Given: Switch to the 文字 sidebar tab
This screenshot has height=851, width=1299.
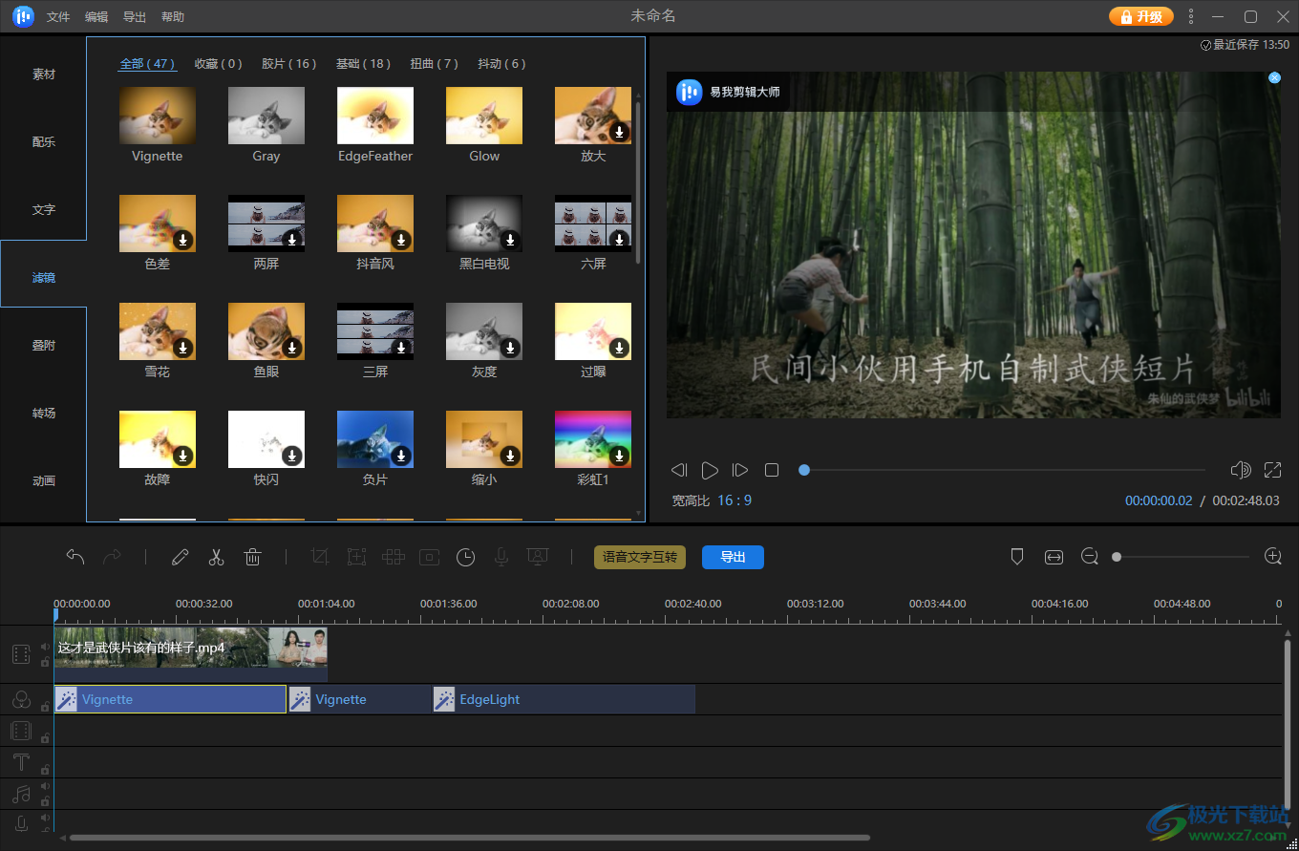Looking at the screenshot, I should tap(44, 209).
